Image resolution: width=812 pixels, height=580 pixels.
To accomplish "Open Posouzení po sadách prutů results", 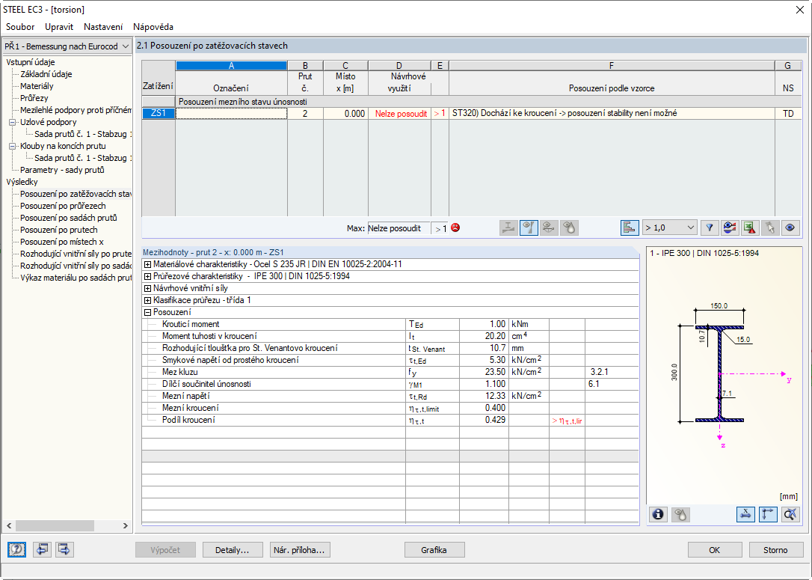I will click(x=68, y=218).
